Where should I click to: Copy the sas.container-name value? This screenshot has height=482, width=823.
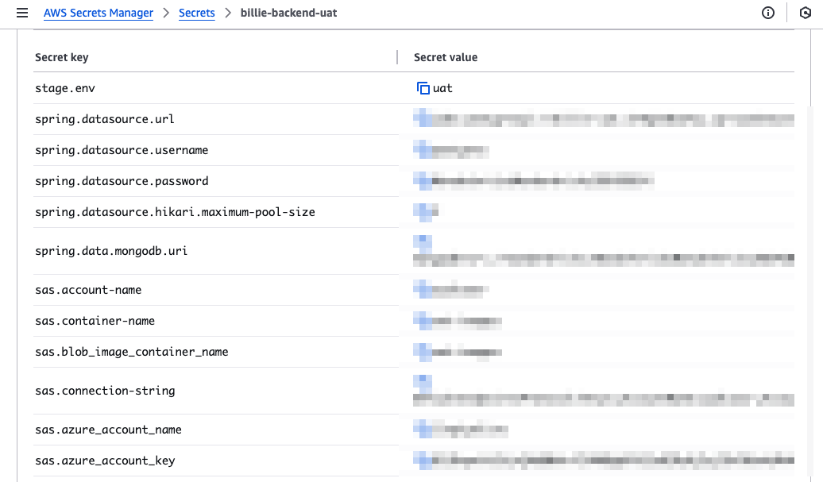point(423,320)
